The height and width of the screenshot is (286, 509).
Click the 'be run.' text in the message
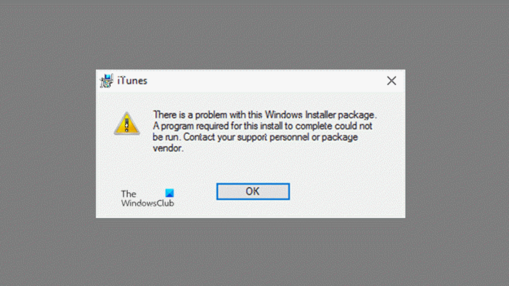pyautogui.click(x=167, y=137)
